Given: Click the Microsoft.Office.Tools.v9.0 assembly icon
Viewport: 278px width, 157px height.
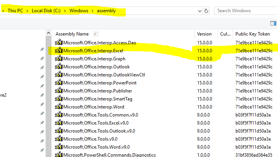Looking at the screenshot, I should click(59, 139).
